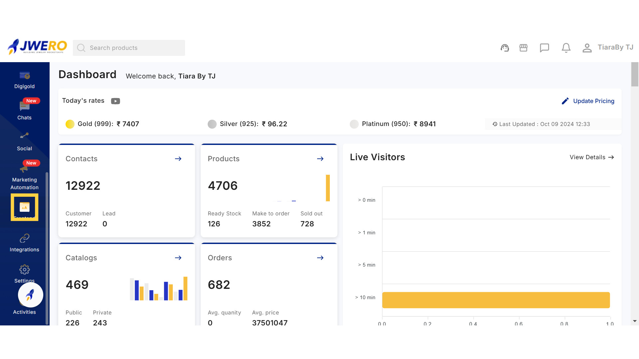Show notifications via bell icon

[x=566, y=48]
